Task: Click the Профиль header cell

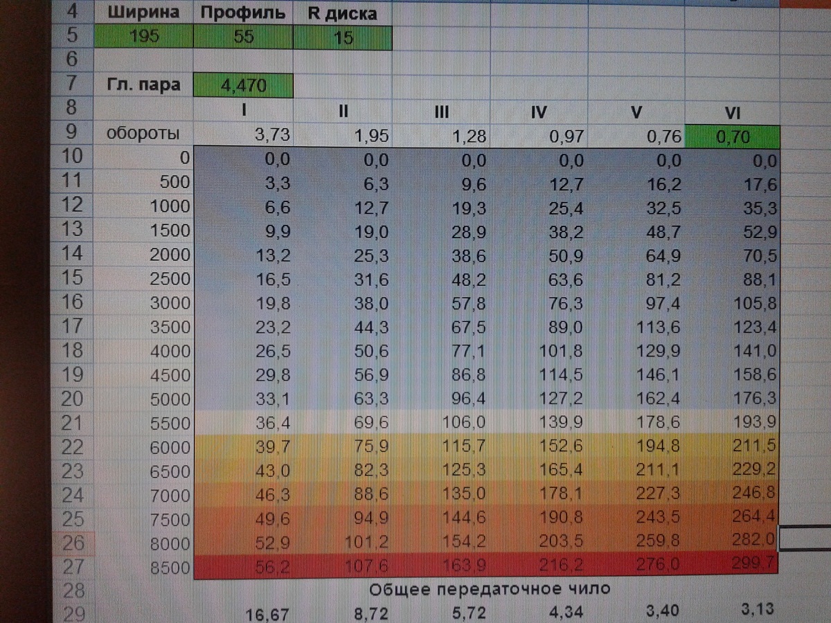Action: (x=244, y=12)
